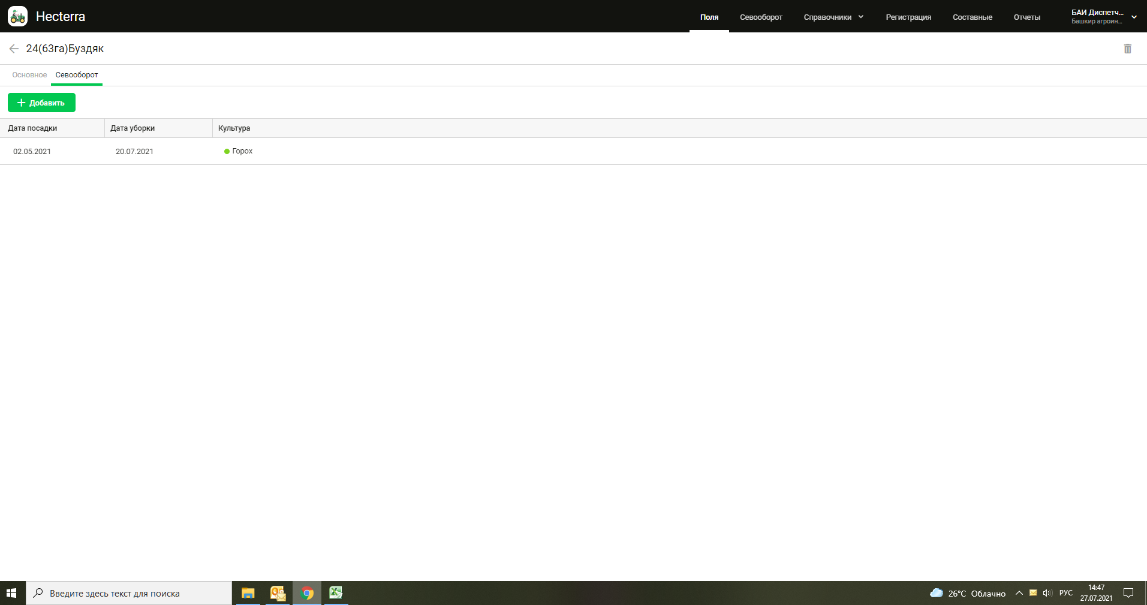The width and height of the screenshot is (1147, 605).
Task: Click the green dot beside Горох
Action: [227, 152]
